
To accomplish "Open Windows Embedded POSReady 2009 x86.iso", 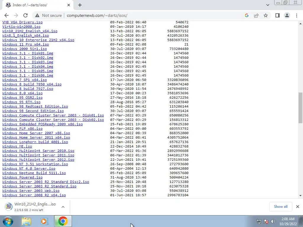I will (43, 124).
